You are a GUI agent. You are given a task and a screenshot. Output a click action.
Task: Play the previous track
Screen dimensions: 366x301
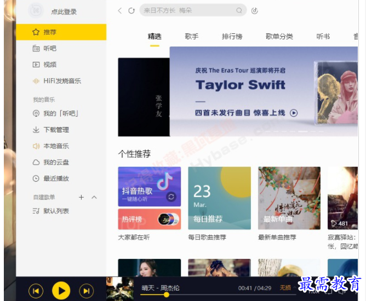(36, 291)
